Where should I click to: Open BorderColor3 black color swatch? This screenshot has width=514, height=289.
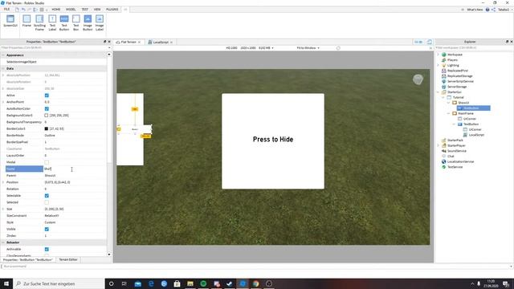pos(47,128)
